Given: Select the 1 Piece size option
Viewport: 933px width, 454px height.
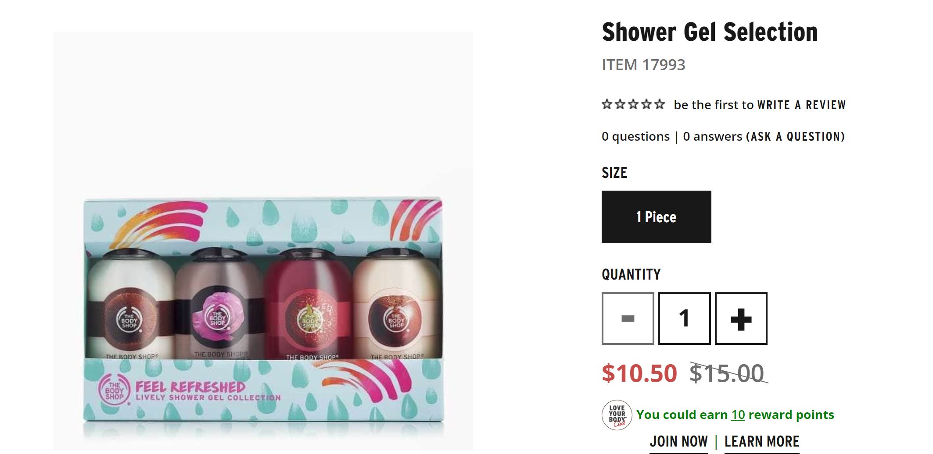Looking at the screenshot, I should coord(656,217).
